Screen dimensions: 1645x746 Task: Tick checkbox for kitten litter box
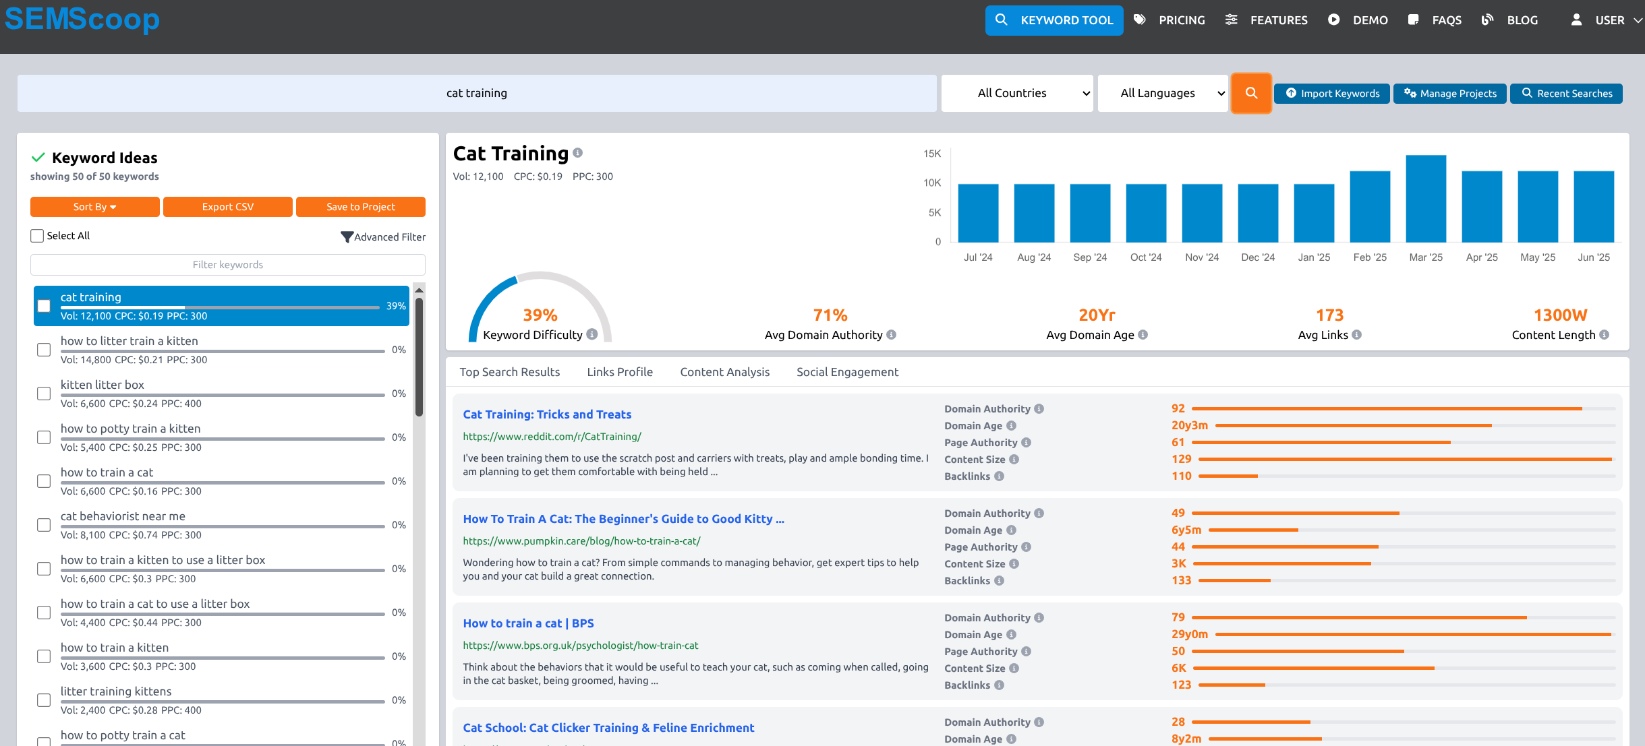point(44,394)
